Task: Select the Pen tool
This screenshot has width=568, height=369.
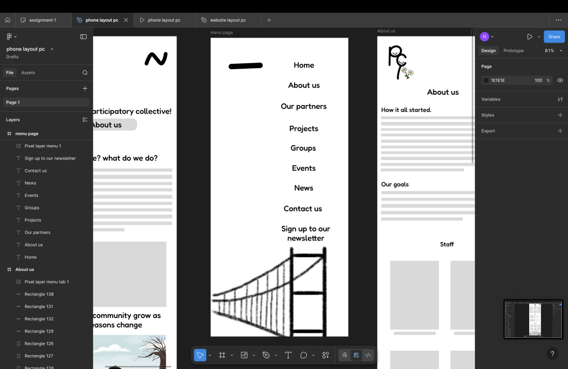Action: (x=266, y=355)
